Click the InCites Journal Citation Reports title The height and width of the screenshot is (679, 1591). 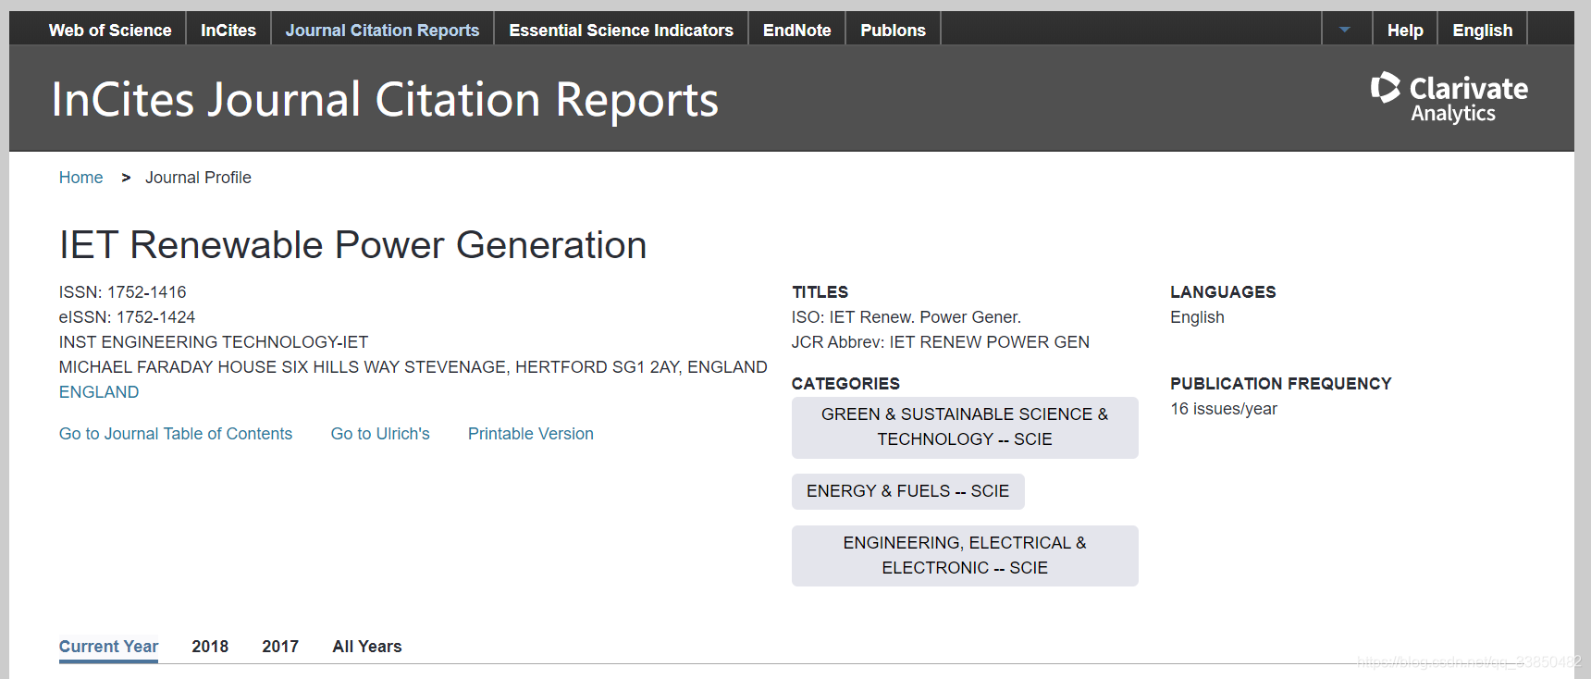coord(385,100)
